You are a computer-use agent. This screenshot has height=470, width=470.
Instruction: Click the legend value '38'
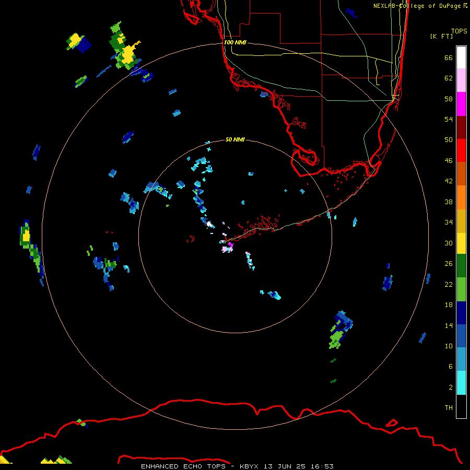click(x=449, y=202)
